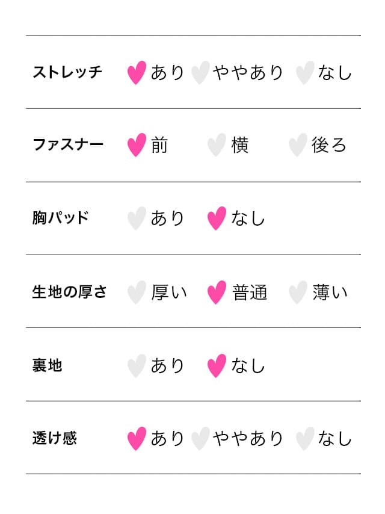Image resolution: width=385 pixels, height=514 pixels.
Task: Click the 生地の厚さ row label
Action: (69, 292)
